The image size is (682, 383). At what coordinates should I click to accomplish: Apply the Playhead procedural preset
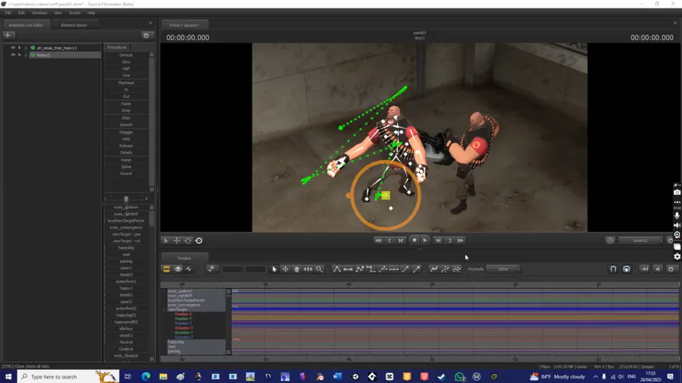pos(126,83)
